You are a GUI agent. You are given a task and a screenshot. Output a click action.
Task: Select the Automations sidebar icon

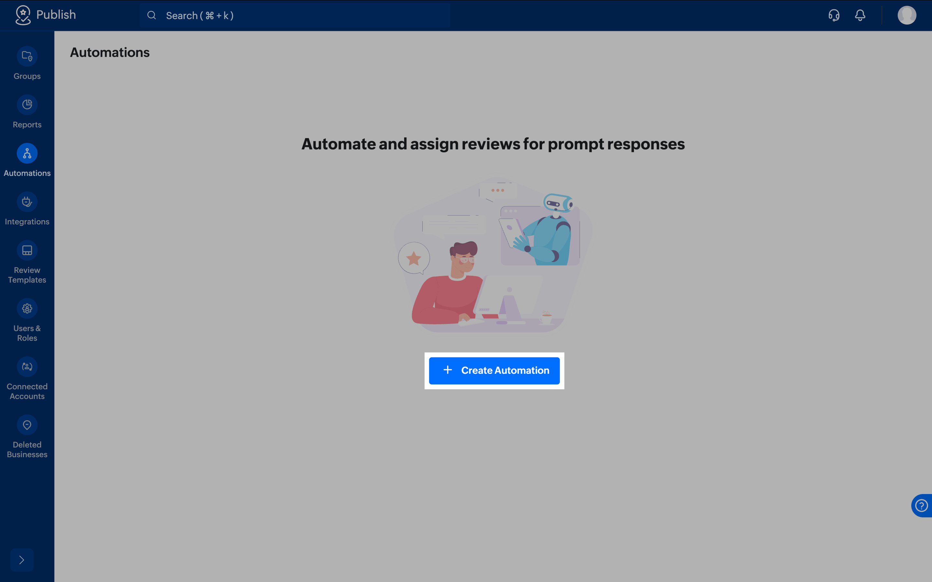[x=27, y=153]
